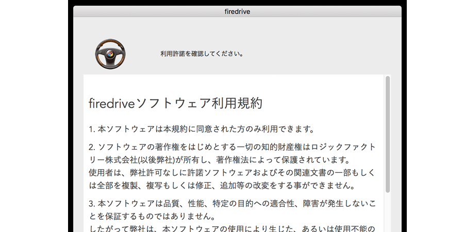
Task: Click the line beginning 使用者は、弊社許可なしに
Action: coord(231,173)
